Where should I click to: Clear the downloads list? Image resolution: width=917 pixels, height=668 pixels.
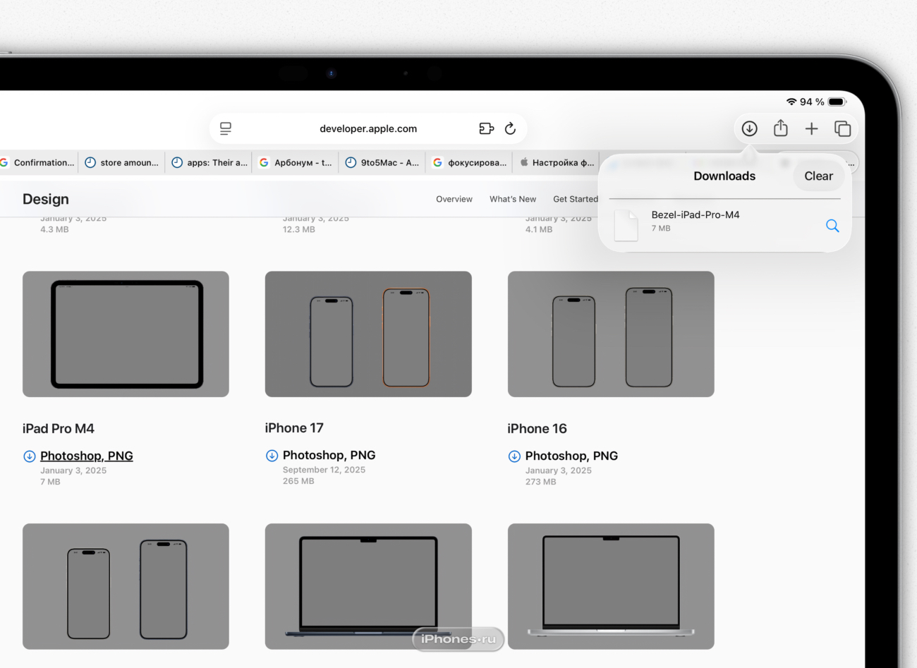818,176
